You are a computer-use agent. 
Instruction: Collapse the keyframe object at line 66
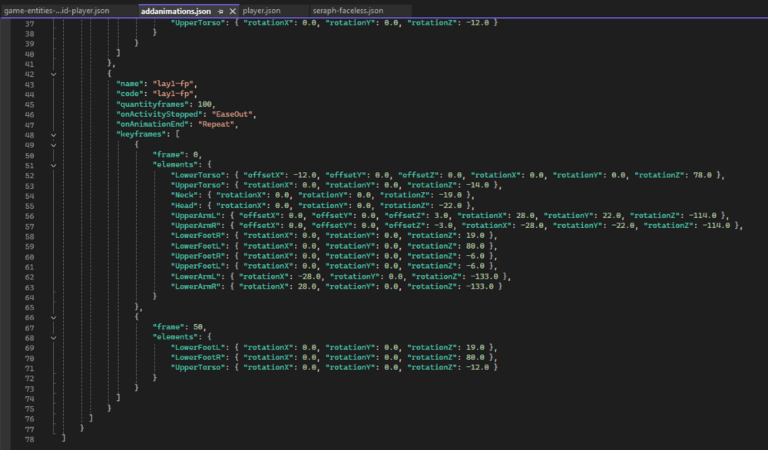tap(53, 316)
